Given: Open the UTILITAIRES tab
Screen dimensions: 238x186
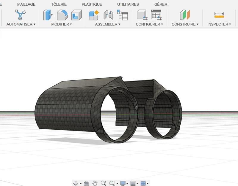Looking at the screenshot, I should click(x=128, y=4).
